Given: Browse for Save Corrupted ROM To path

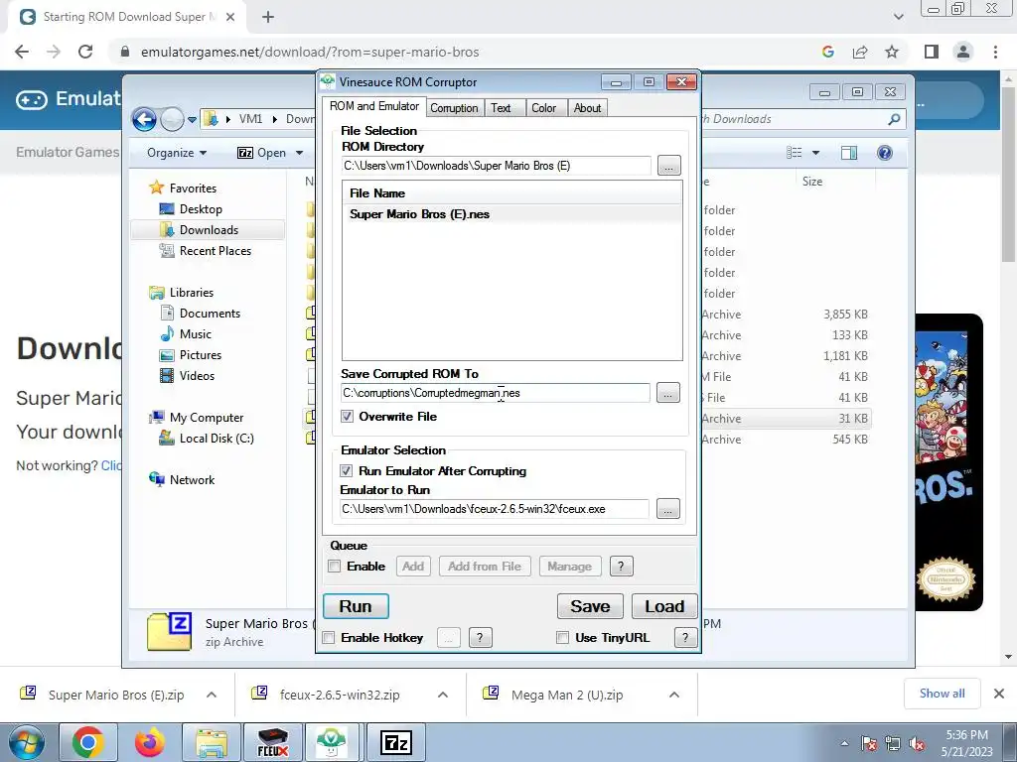Looking at the screenshot, I should [668, 393].
